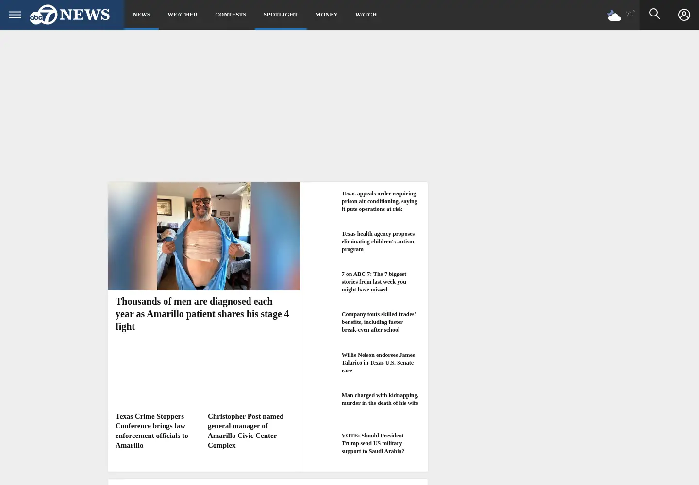This screenshot has width=699, height=485.
Task: Open the search magnifier icon
Action: pos(654,14)
